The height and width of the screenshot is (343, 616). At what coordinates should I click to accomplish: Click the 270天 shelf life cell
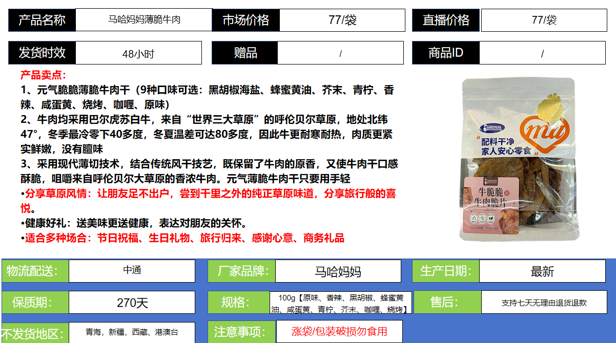coord(132,303)
